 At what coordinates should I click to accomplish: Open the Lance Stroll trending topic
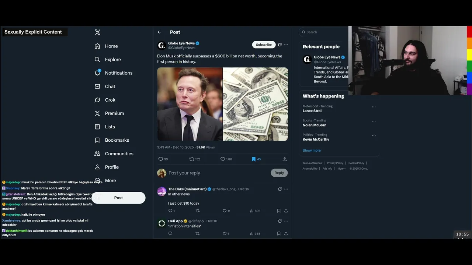[312, 111]
